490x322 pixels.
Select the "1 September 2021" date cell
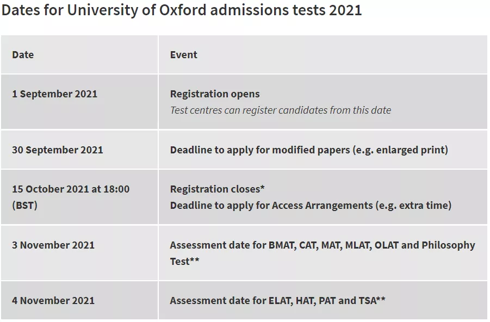point(54,94)
